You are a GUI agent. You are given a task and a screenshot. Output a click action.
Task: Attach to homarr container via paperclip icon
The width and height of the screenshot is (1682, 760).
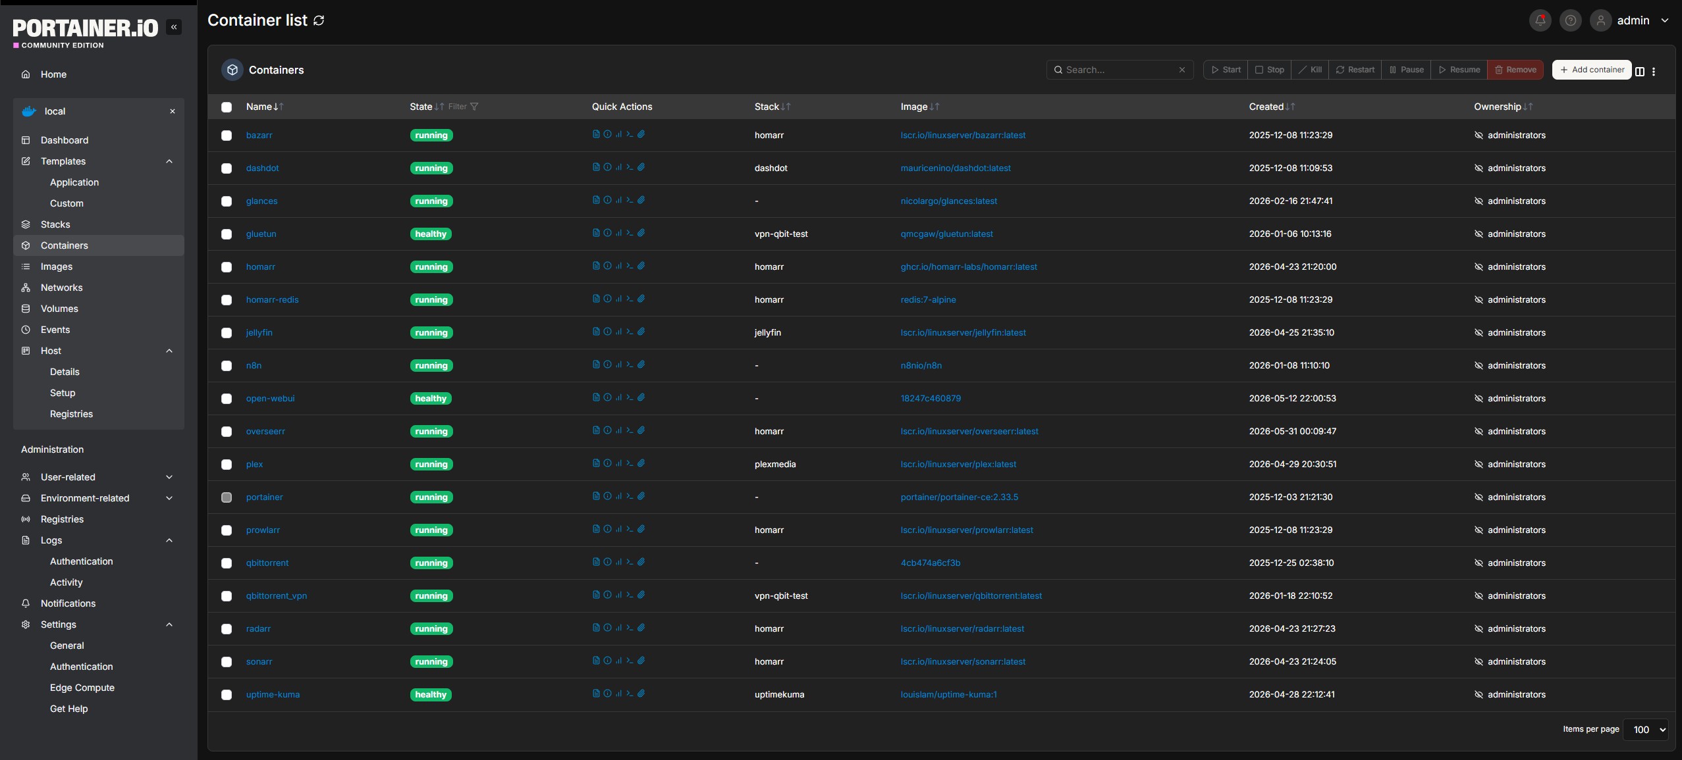point(641,266)
